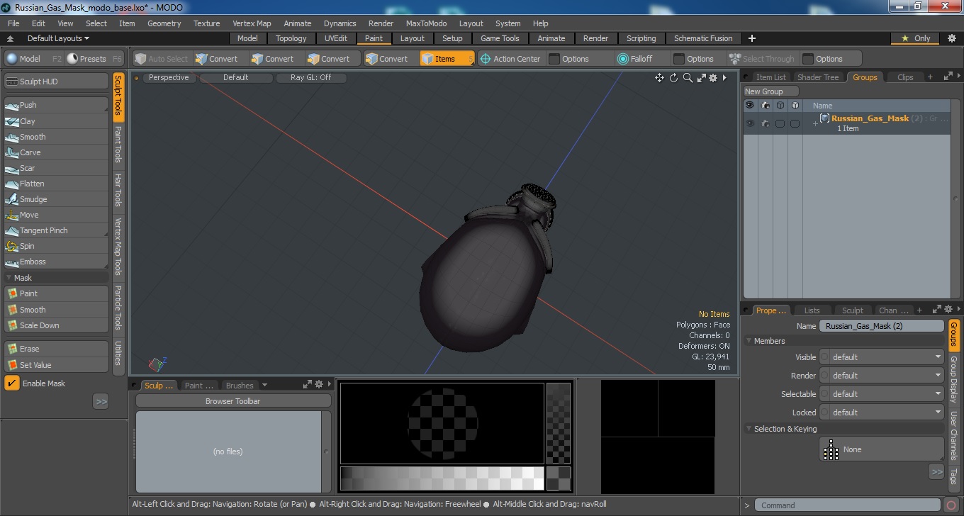Expand the Russian_Gas_Mask group tree item

(x=815, y=123)
